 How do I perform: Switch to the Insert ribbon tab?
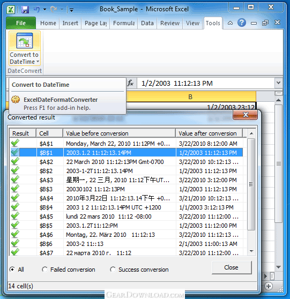pyautogui.click(x=70, y=23)
